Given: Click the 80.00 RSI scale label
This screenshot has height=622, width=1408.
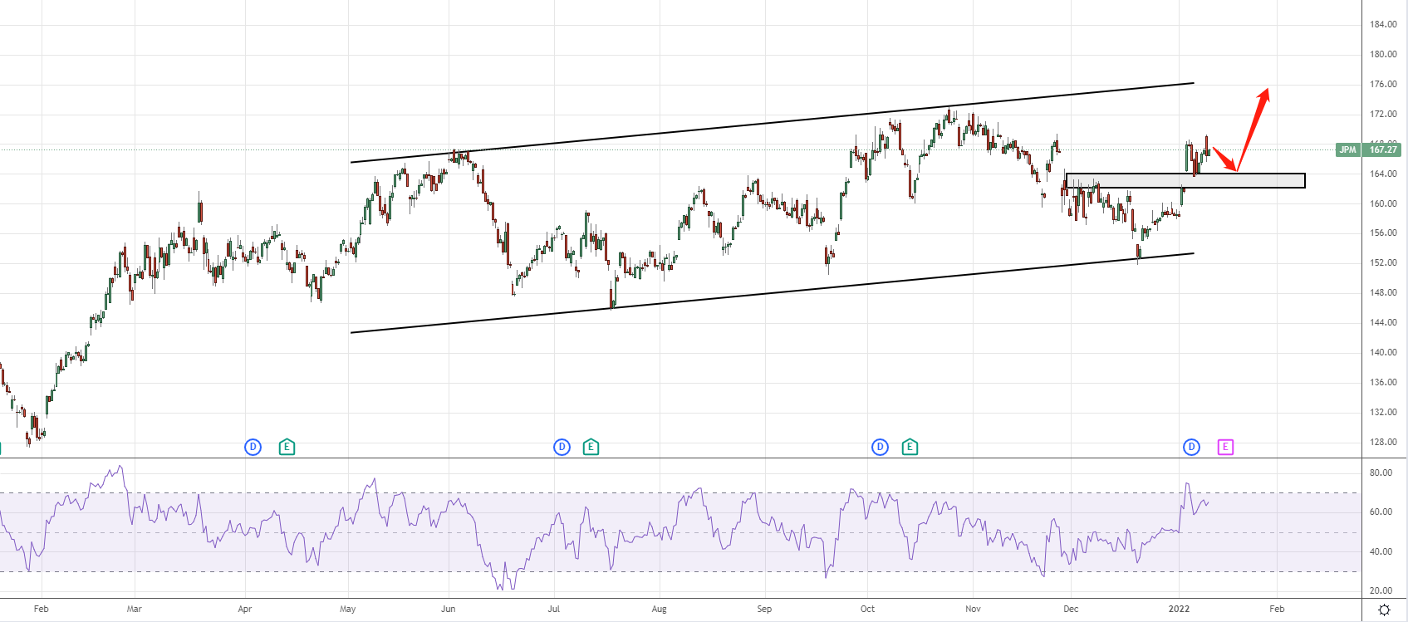Looking at the screenshot, I should pos(1381,473).
